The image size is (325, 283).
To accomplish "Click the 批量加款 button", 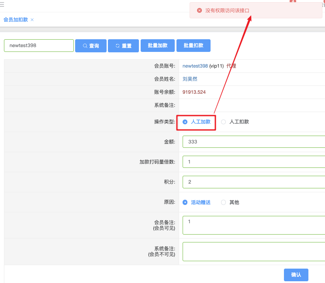I will [157, 46].
